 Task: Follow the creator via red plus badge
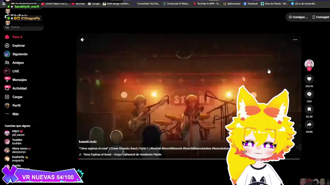(309, 69)
